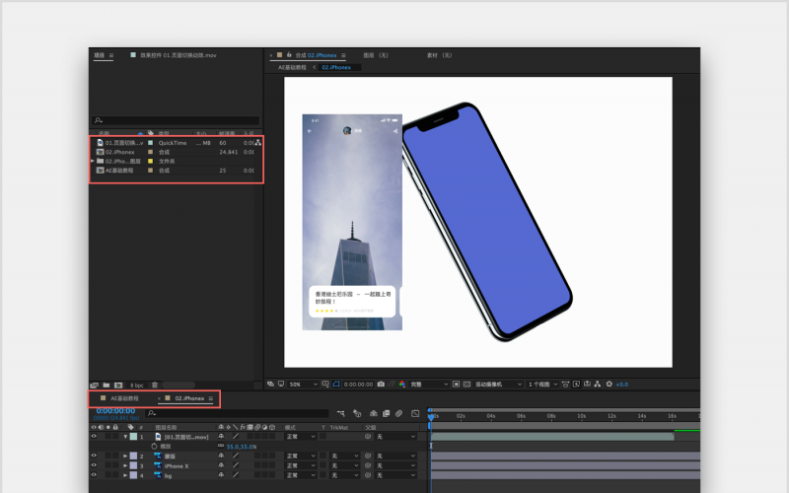
Task: Hide the bg layer
Action: pos(94,475)
